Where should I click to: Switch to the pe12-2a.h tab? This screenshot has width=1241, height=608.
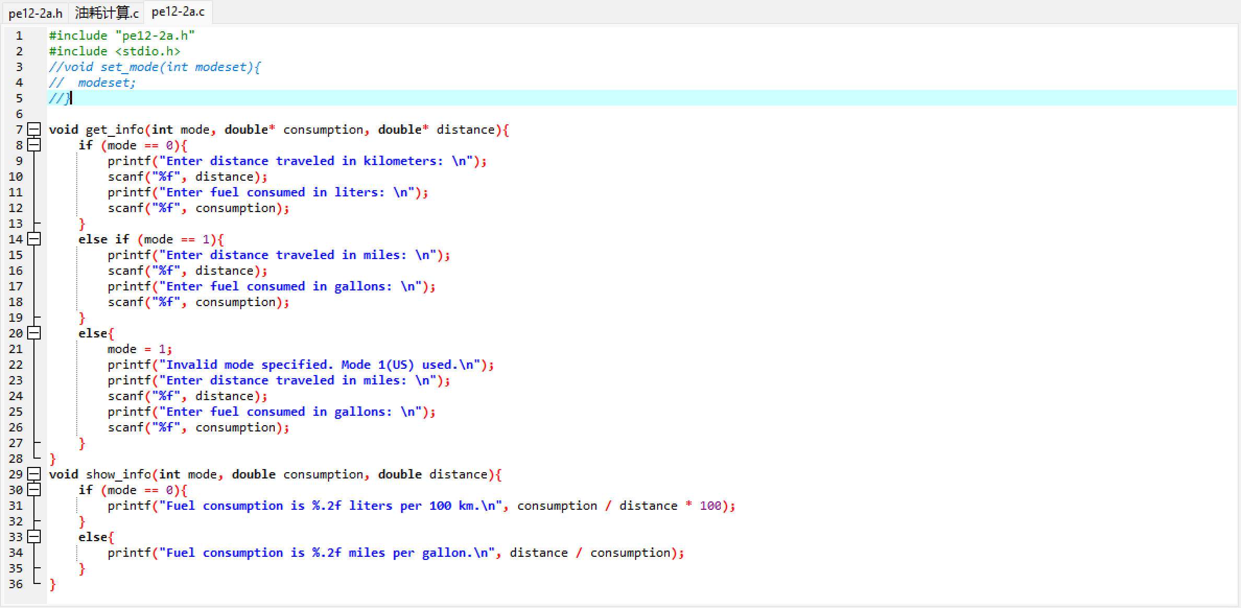coord(36,13)
